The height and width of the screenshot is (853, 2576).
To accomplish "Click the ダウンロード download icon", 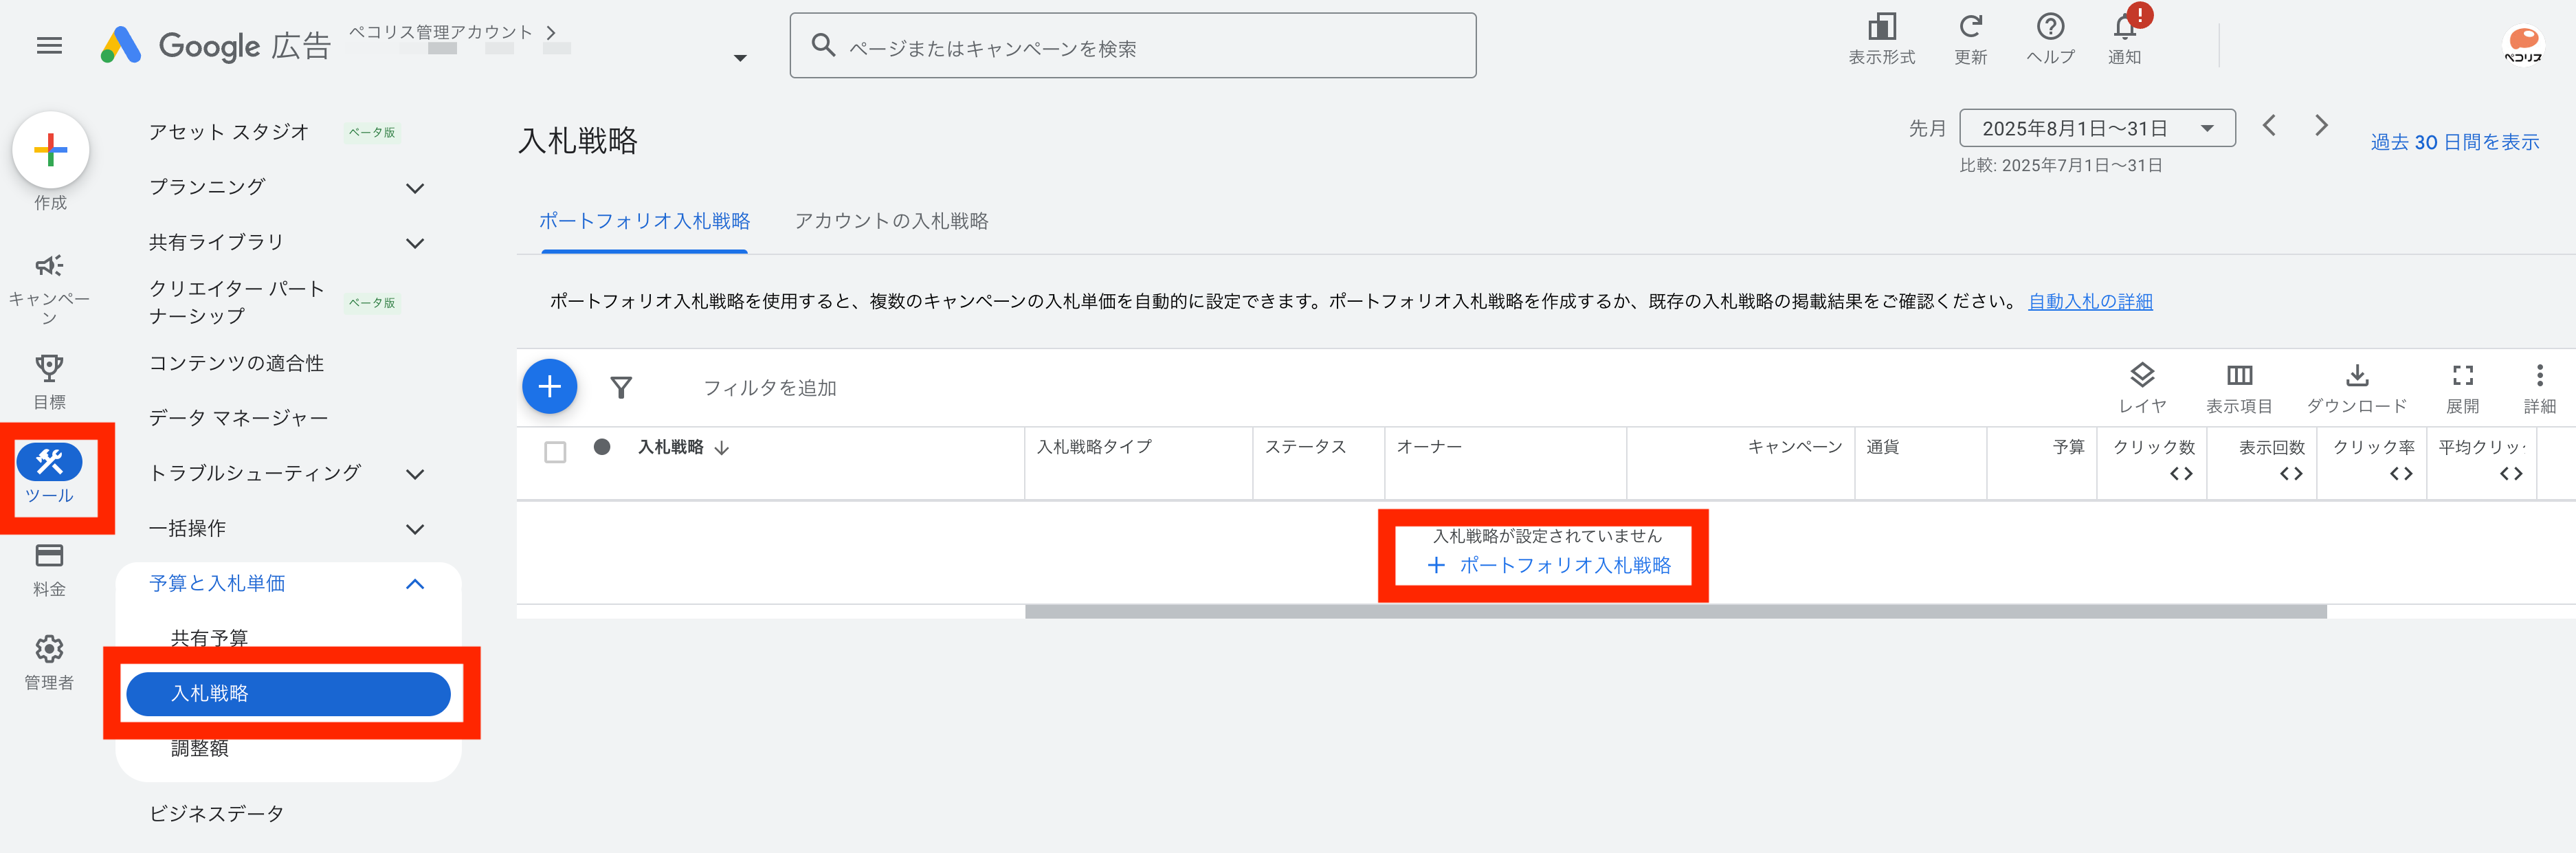I will [x=2356, y=376].
